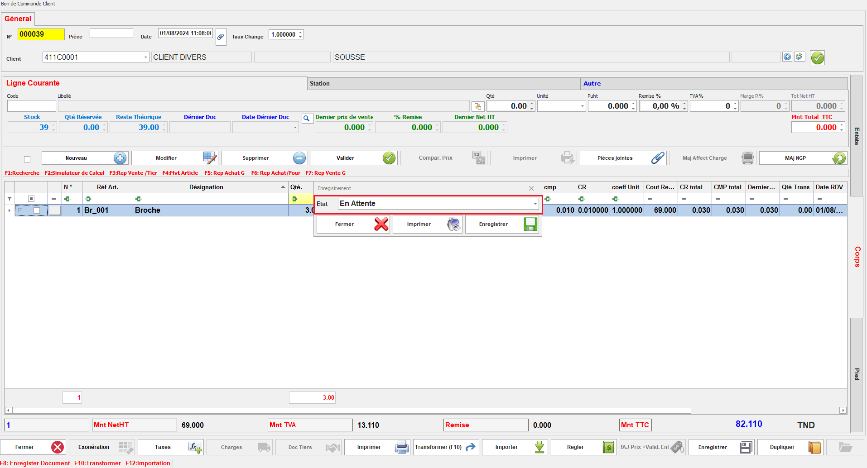Image resolution: width=867 pixels, height=468 pixels.
Task: Click the blue add client icon
Action: click(787, 57)
